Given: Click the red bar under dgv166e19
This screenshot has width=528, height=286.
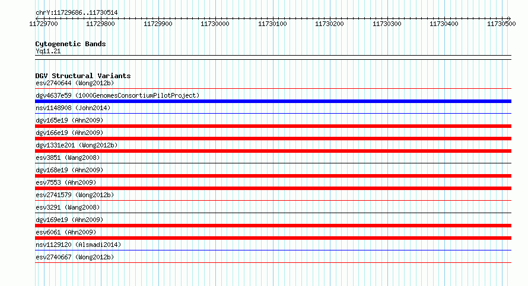Looking at the screenshot, I should (273, 139).
